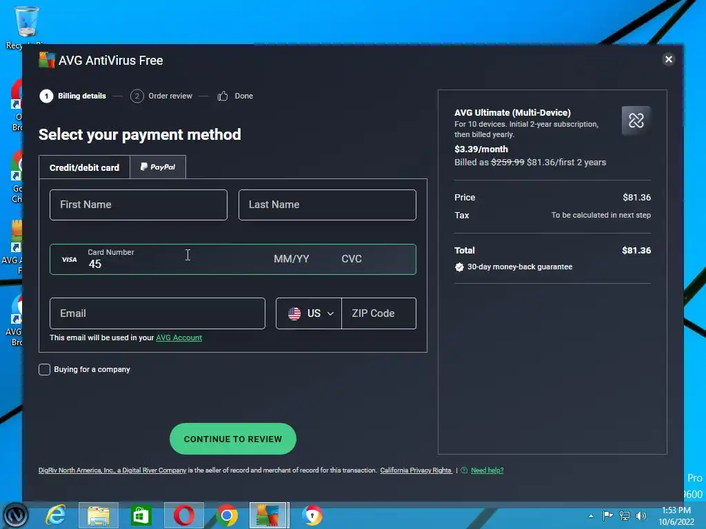Focus the Last Name field

click(x=327, y=205)
